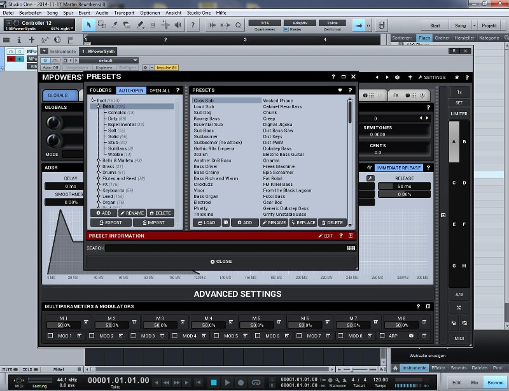Collapse the Bass folder node
This screenshot has height=391, width=509.
pyautogui.click(x=99, y=106)
